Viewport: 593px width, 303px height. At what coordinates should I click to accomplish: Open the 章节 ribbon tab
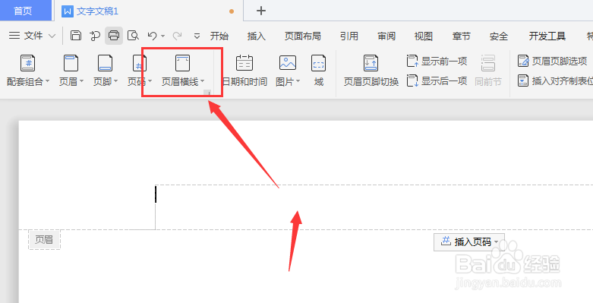(461, 36)
